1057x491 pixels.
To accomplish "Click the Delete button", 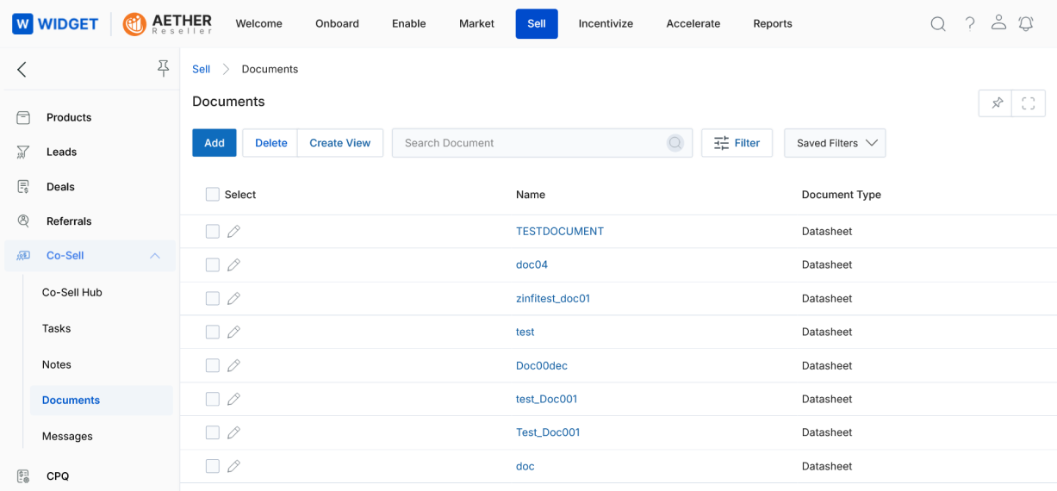I will click(270, 143).
